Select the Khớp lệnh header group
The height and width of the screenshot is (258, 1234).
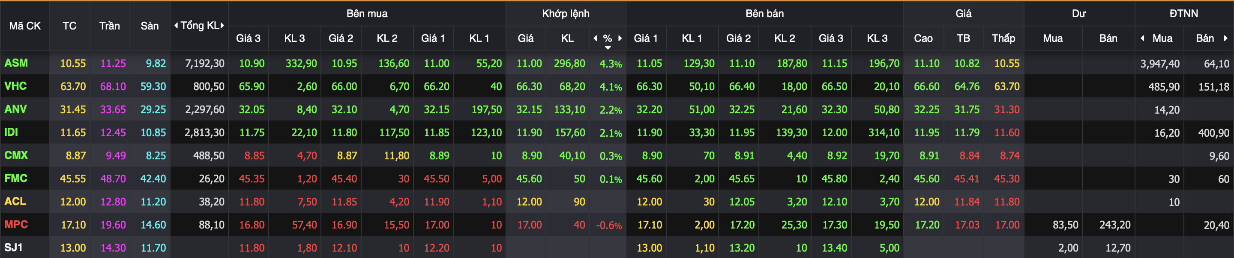coord(566,13)
